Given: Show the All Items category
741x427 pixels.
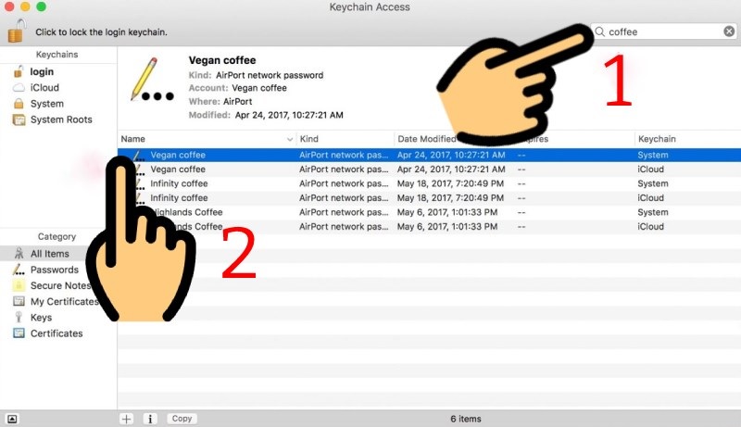Looking at the screenshot, I should [x=50, y=254].
